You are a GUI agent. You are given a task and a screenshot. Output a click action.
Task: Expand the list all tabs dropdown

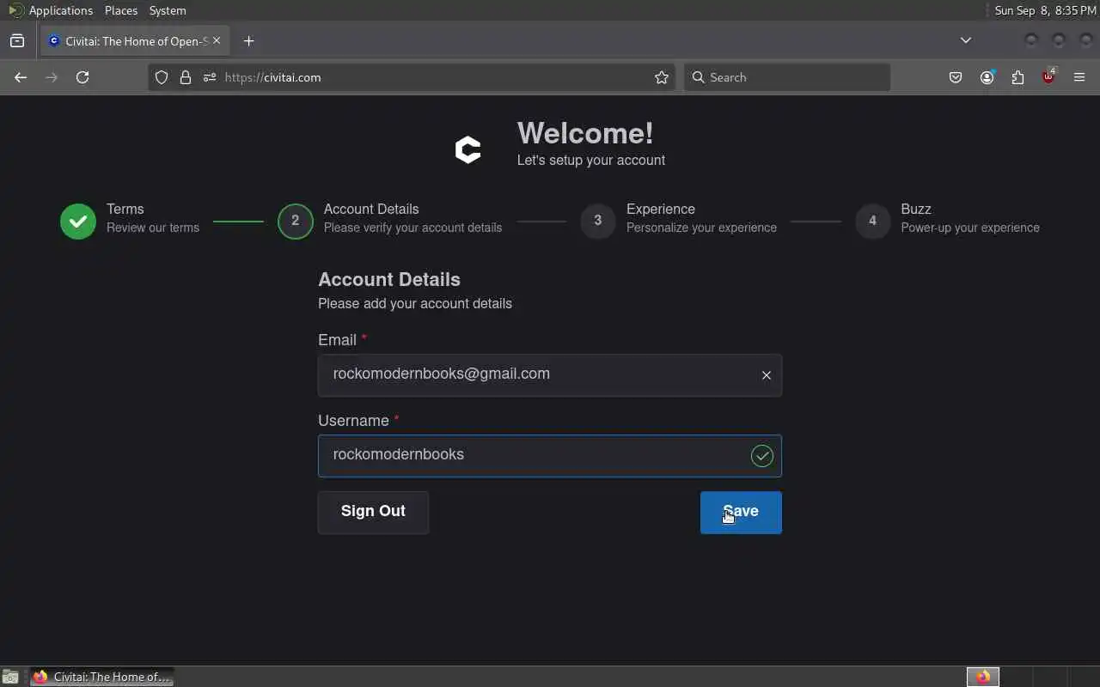click(966, 40)
